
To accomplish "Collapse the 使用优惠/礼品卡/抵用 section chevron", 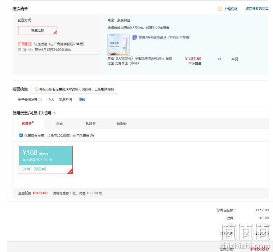I will (54, 113).
